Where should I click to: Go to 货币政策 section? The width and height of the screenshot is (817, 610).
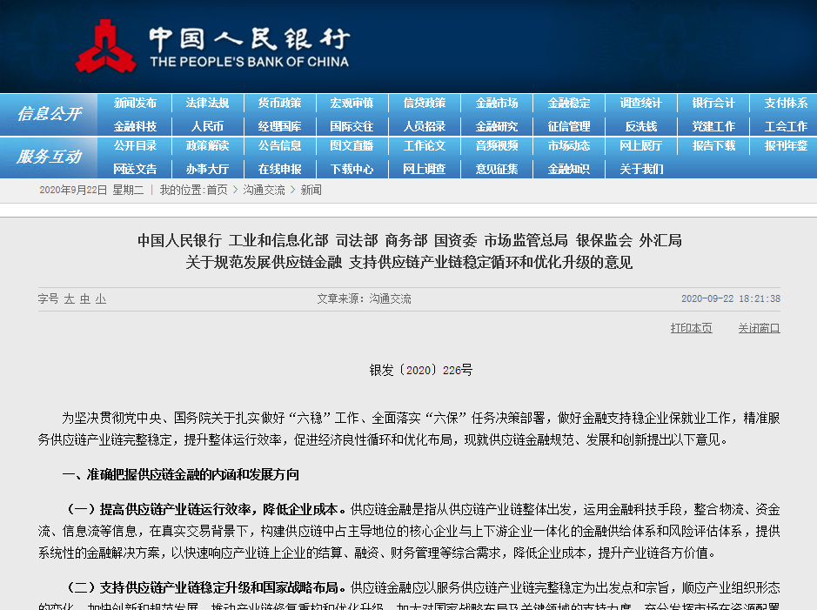coord(280,104)
